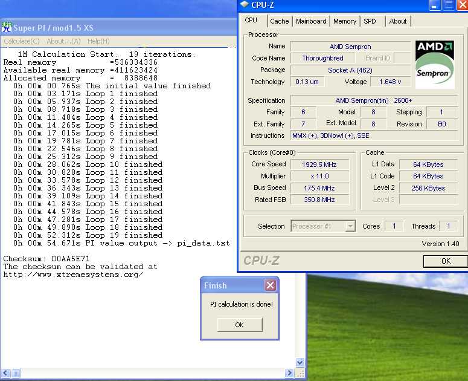
Task: Click the Version 1.40 label in CPU-Z
Action: (441, 244)
